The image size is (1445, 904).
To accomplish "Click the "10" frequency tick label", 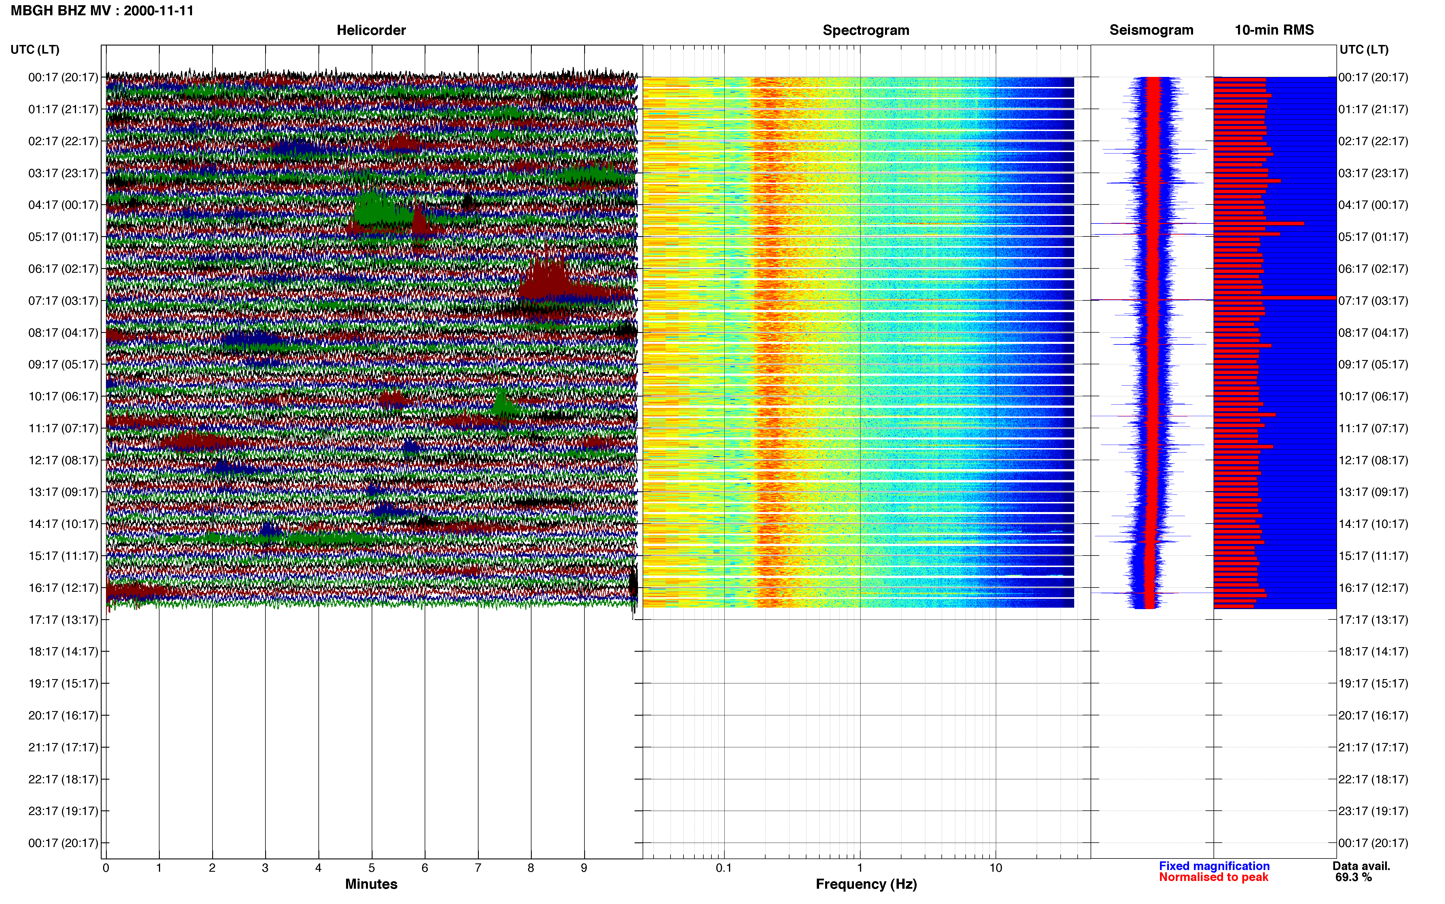I will click(x=996, y=867).
